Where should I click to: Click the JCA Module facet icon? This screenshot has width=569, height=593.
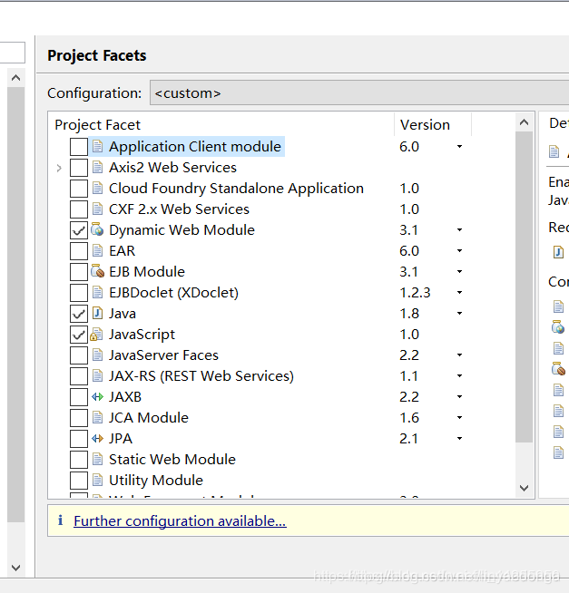pyautogui.click(x=98, y=417)
